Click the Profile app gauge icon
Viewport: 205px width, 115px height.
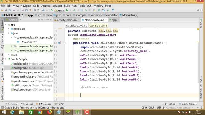(x=82, y=10)
